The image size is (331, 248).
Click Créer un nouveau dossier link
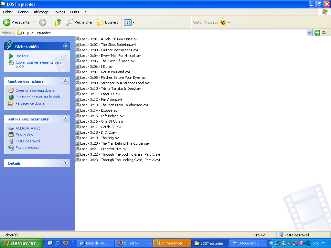(x=36, y=90)
